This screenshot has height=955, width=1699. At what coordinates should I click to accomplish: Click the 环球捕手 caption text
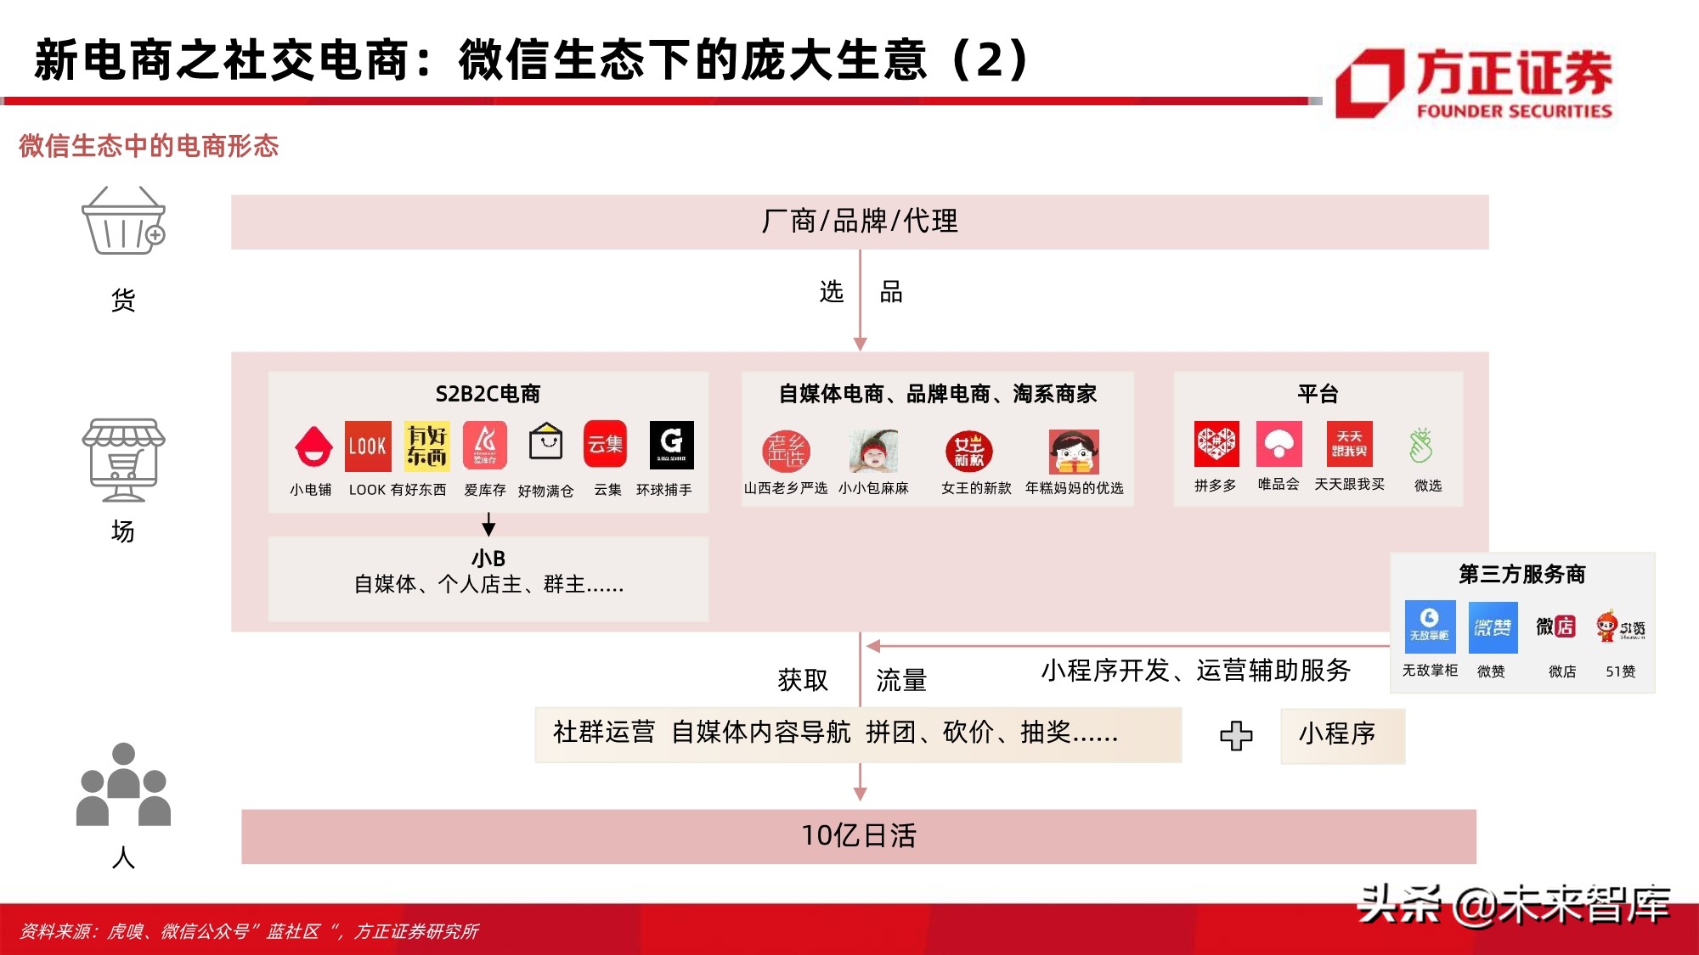(664, 490)
